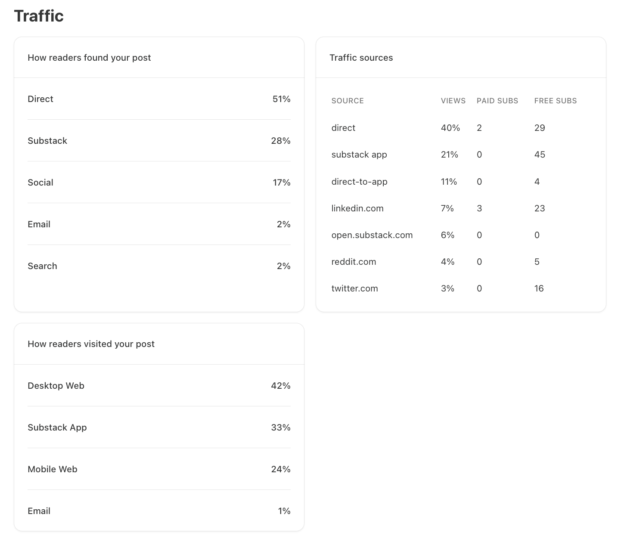Click the How readers visited your post heading
This screenshot has height=539, width=621.
[x=91, y=344]
